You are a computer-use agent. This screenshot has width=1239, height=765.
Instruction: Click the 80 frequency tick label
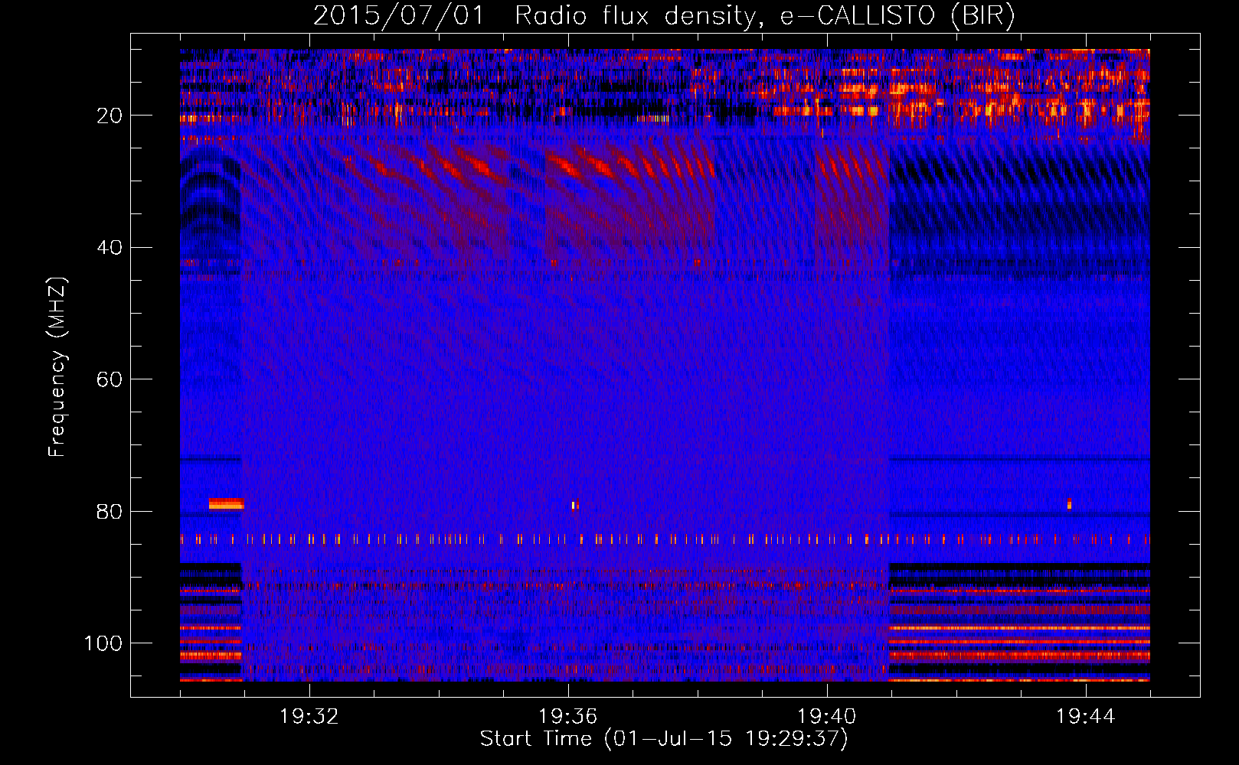pyautogui.click(x=110, y=511)
